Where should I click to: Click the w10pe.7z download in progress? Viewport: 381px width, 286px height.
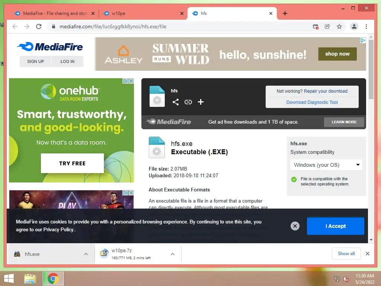138,254
